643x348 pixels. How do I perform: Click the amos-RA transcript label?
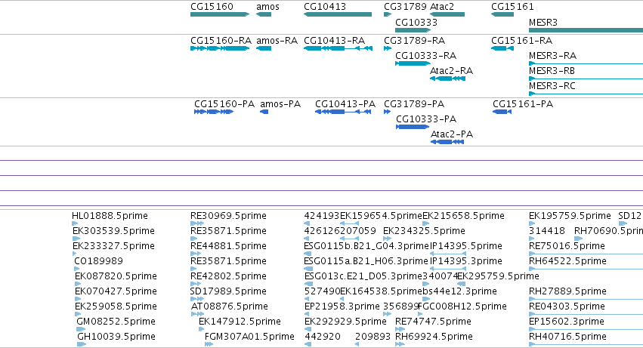point(277,41)
